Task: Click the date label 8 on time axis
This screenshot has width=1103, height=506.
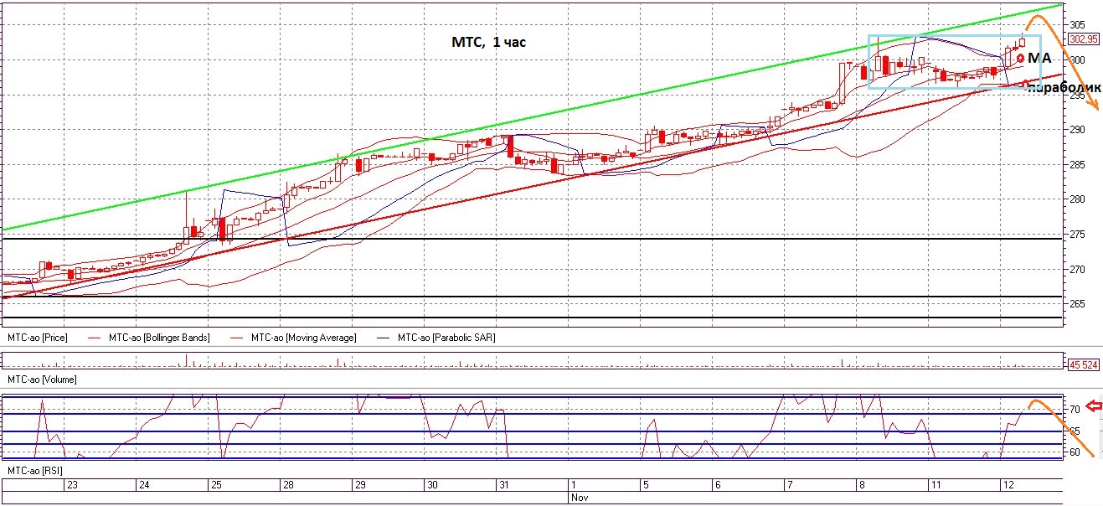Action: point(860,485)
